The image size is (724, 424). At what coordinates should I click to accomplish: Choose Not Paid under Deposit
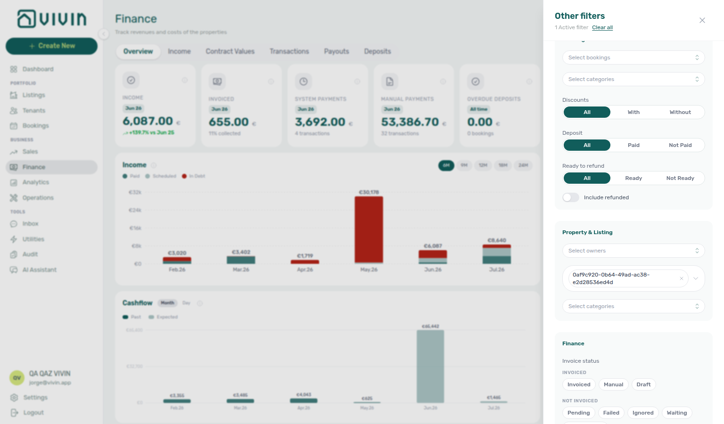pos(680,145)
